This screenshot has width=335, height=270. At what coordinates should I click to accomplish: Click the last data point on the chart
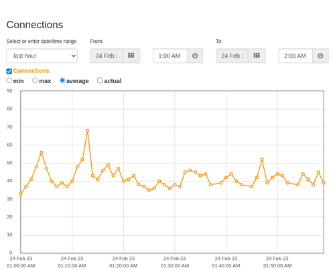(x=324, y=183)
